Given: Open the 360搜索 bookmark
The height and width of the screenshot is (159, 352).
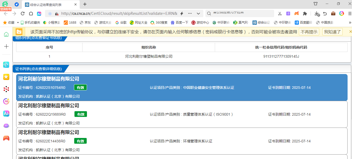Looking at the screenshot, I should pyautogui.click(x=159, y=23).
